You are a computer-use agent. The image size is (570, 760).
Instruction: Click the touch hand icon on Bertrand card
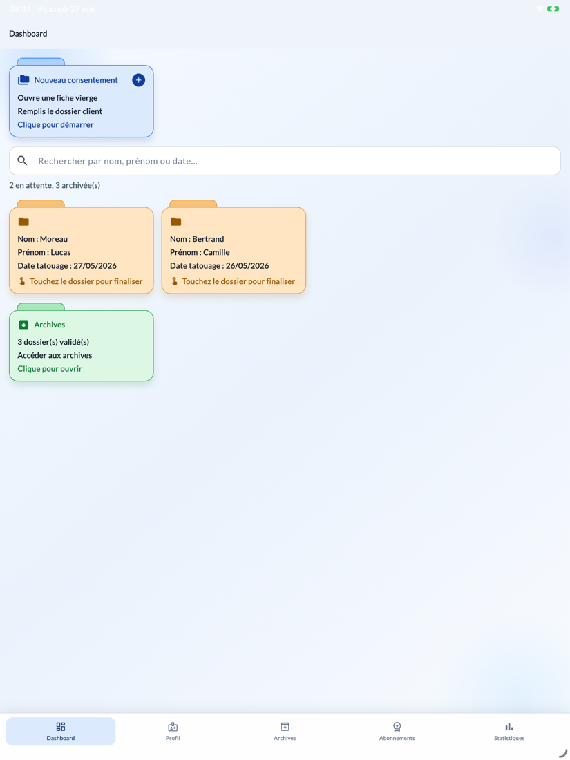[x=175, y=281]
